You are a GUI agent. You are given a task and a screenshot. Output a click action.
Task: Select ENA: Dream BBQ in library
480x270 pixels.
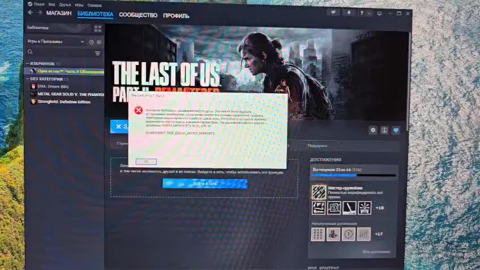coord(65,86)
